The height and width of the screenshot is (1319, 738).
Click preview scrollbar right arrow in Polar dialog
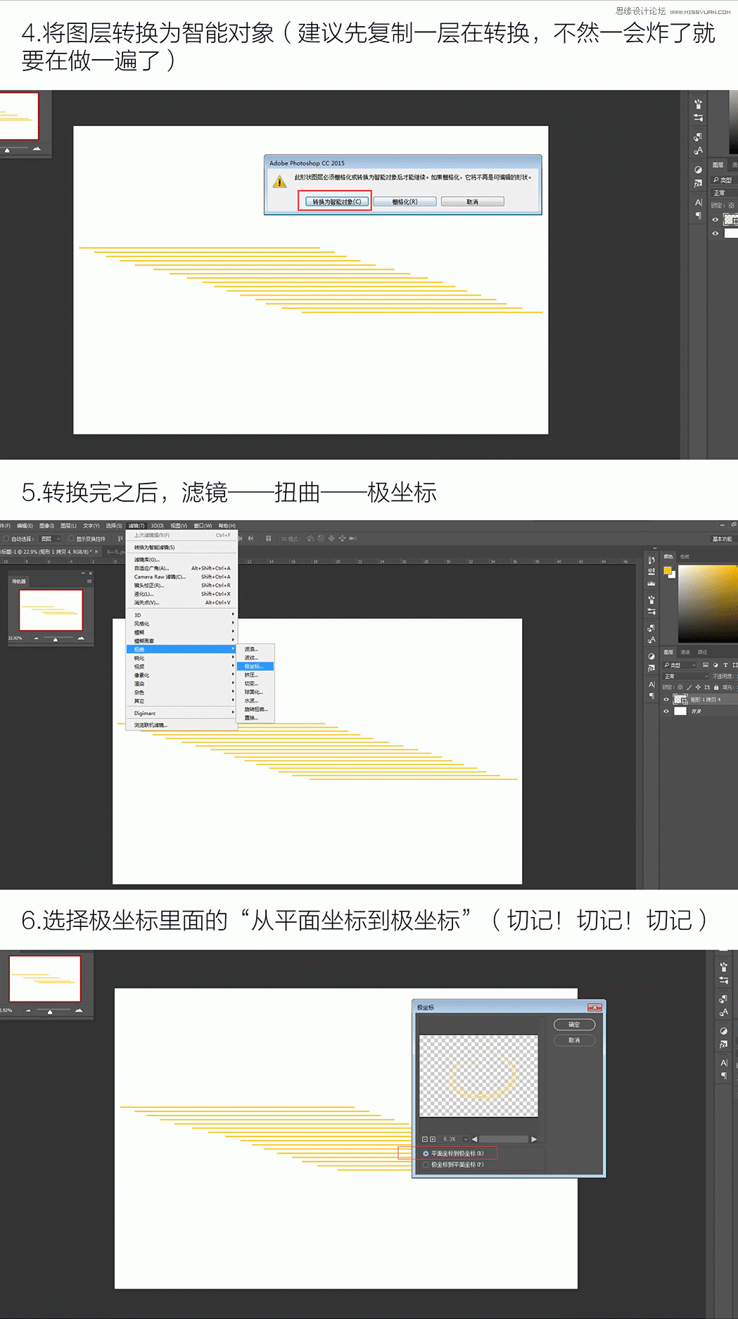click(x=534, y=1140)
